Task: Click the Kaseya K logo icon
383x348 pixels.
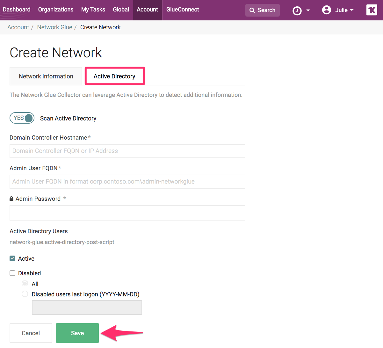Action: (x=372, y=10)
